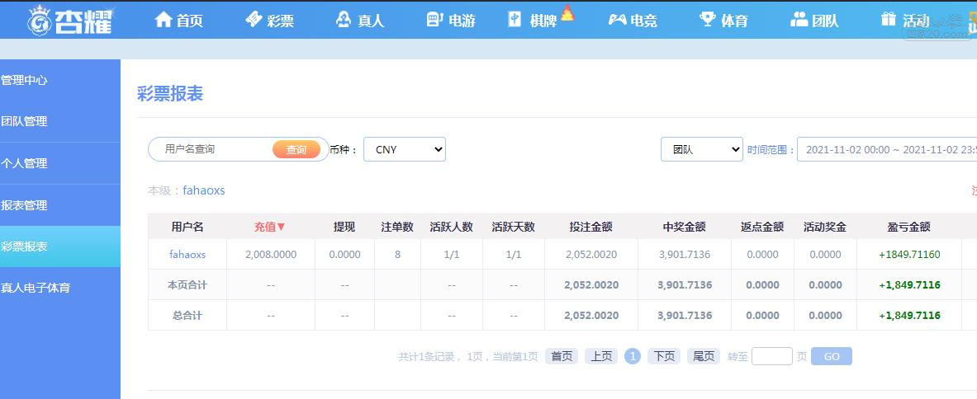Screen dimensions: 977x399
Task: Open the 棋牌 card games menu
Action: click(x=534, y=21)
